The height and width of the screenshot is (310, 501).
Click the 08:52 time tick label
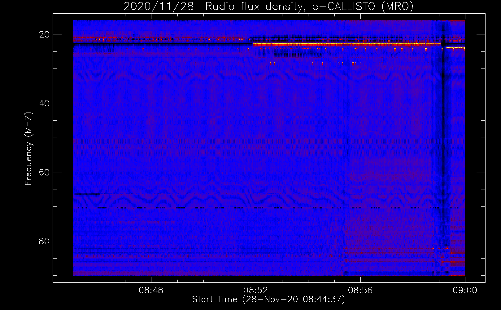(x=256, y=290)
